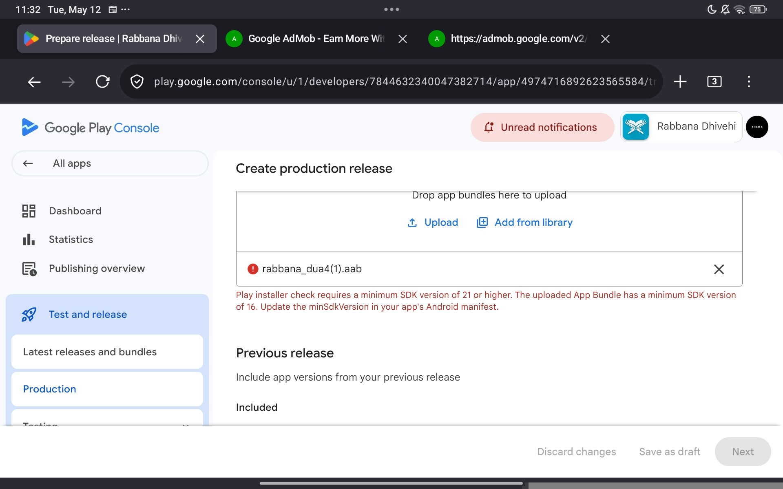This screenshot has height=489, width=783.
Task: Open browser three-dot menu
Action: (749, 81)
